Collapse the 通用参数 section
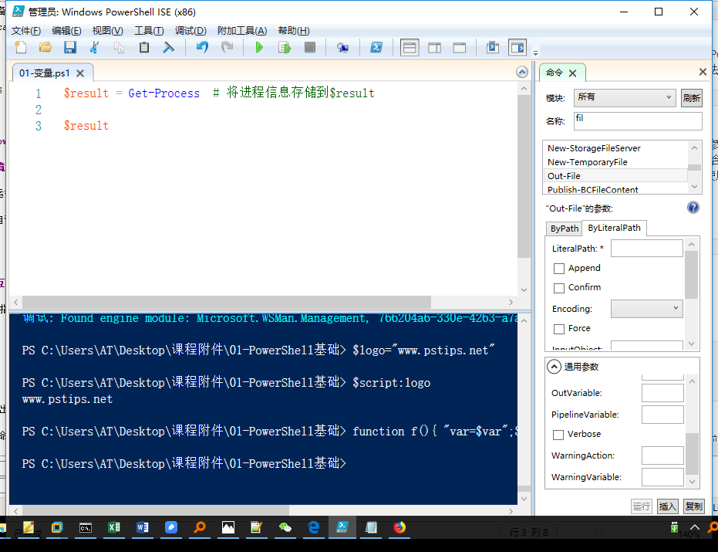This screenshot has height=552, width=718. (x=554, y=367)
